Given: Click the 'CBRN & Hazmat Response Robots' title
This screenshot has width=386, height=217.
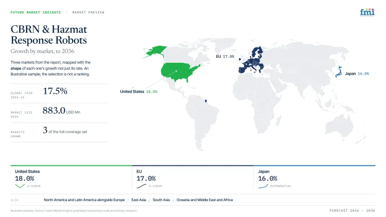Looking at the screenshot, I should 49,35.
